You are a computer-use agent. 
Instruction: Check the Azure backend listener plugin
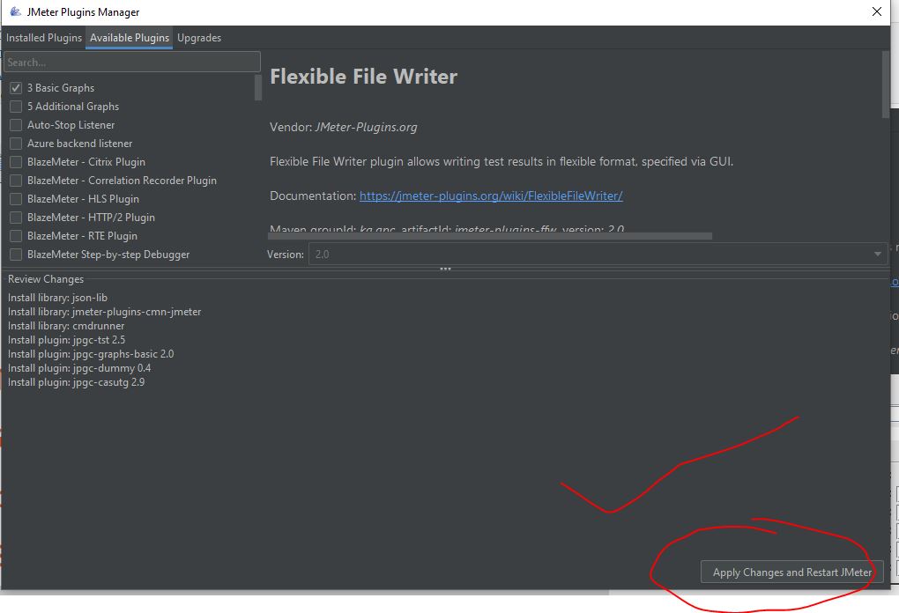point(16,144)
